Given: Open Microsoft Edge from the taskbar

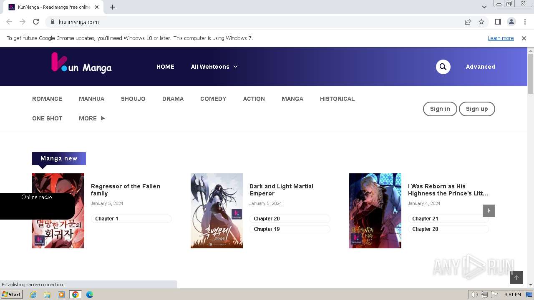Looking at the screenshot, I should tap(90, 295).
